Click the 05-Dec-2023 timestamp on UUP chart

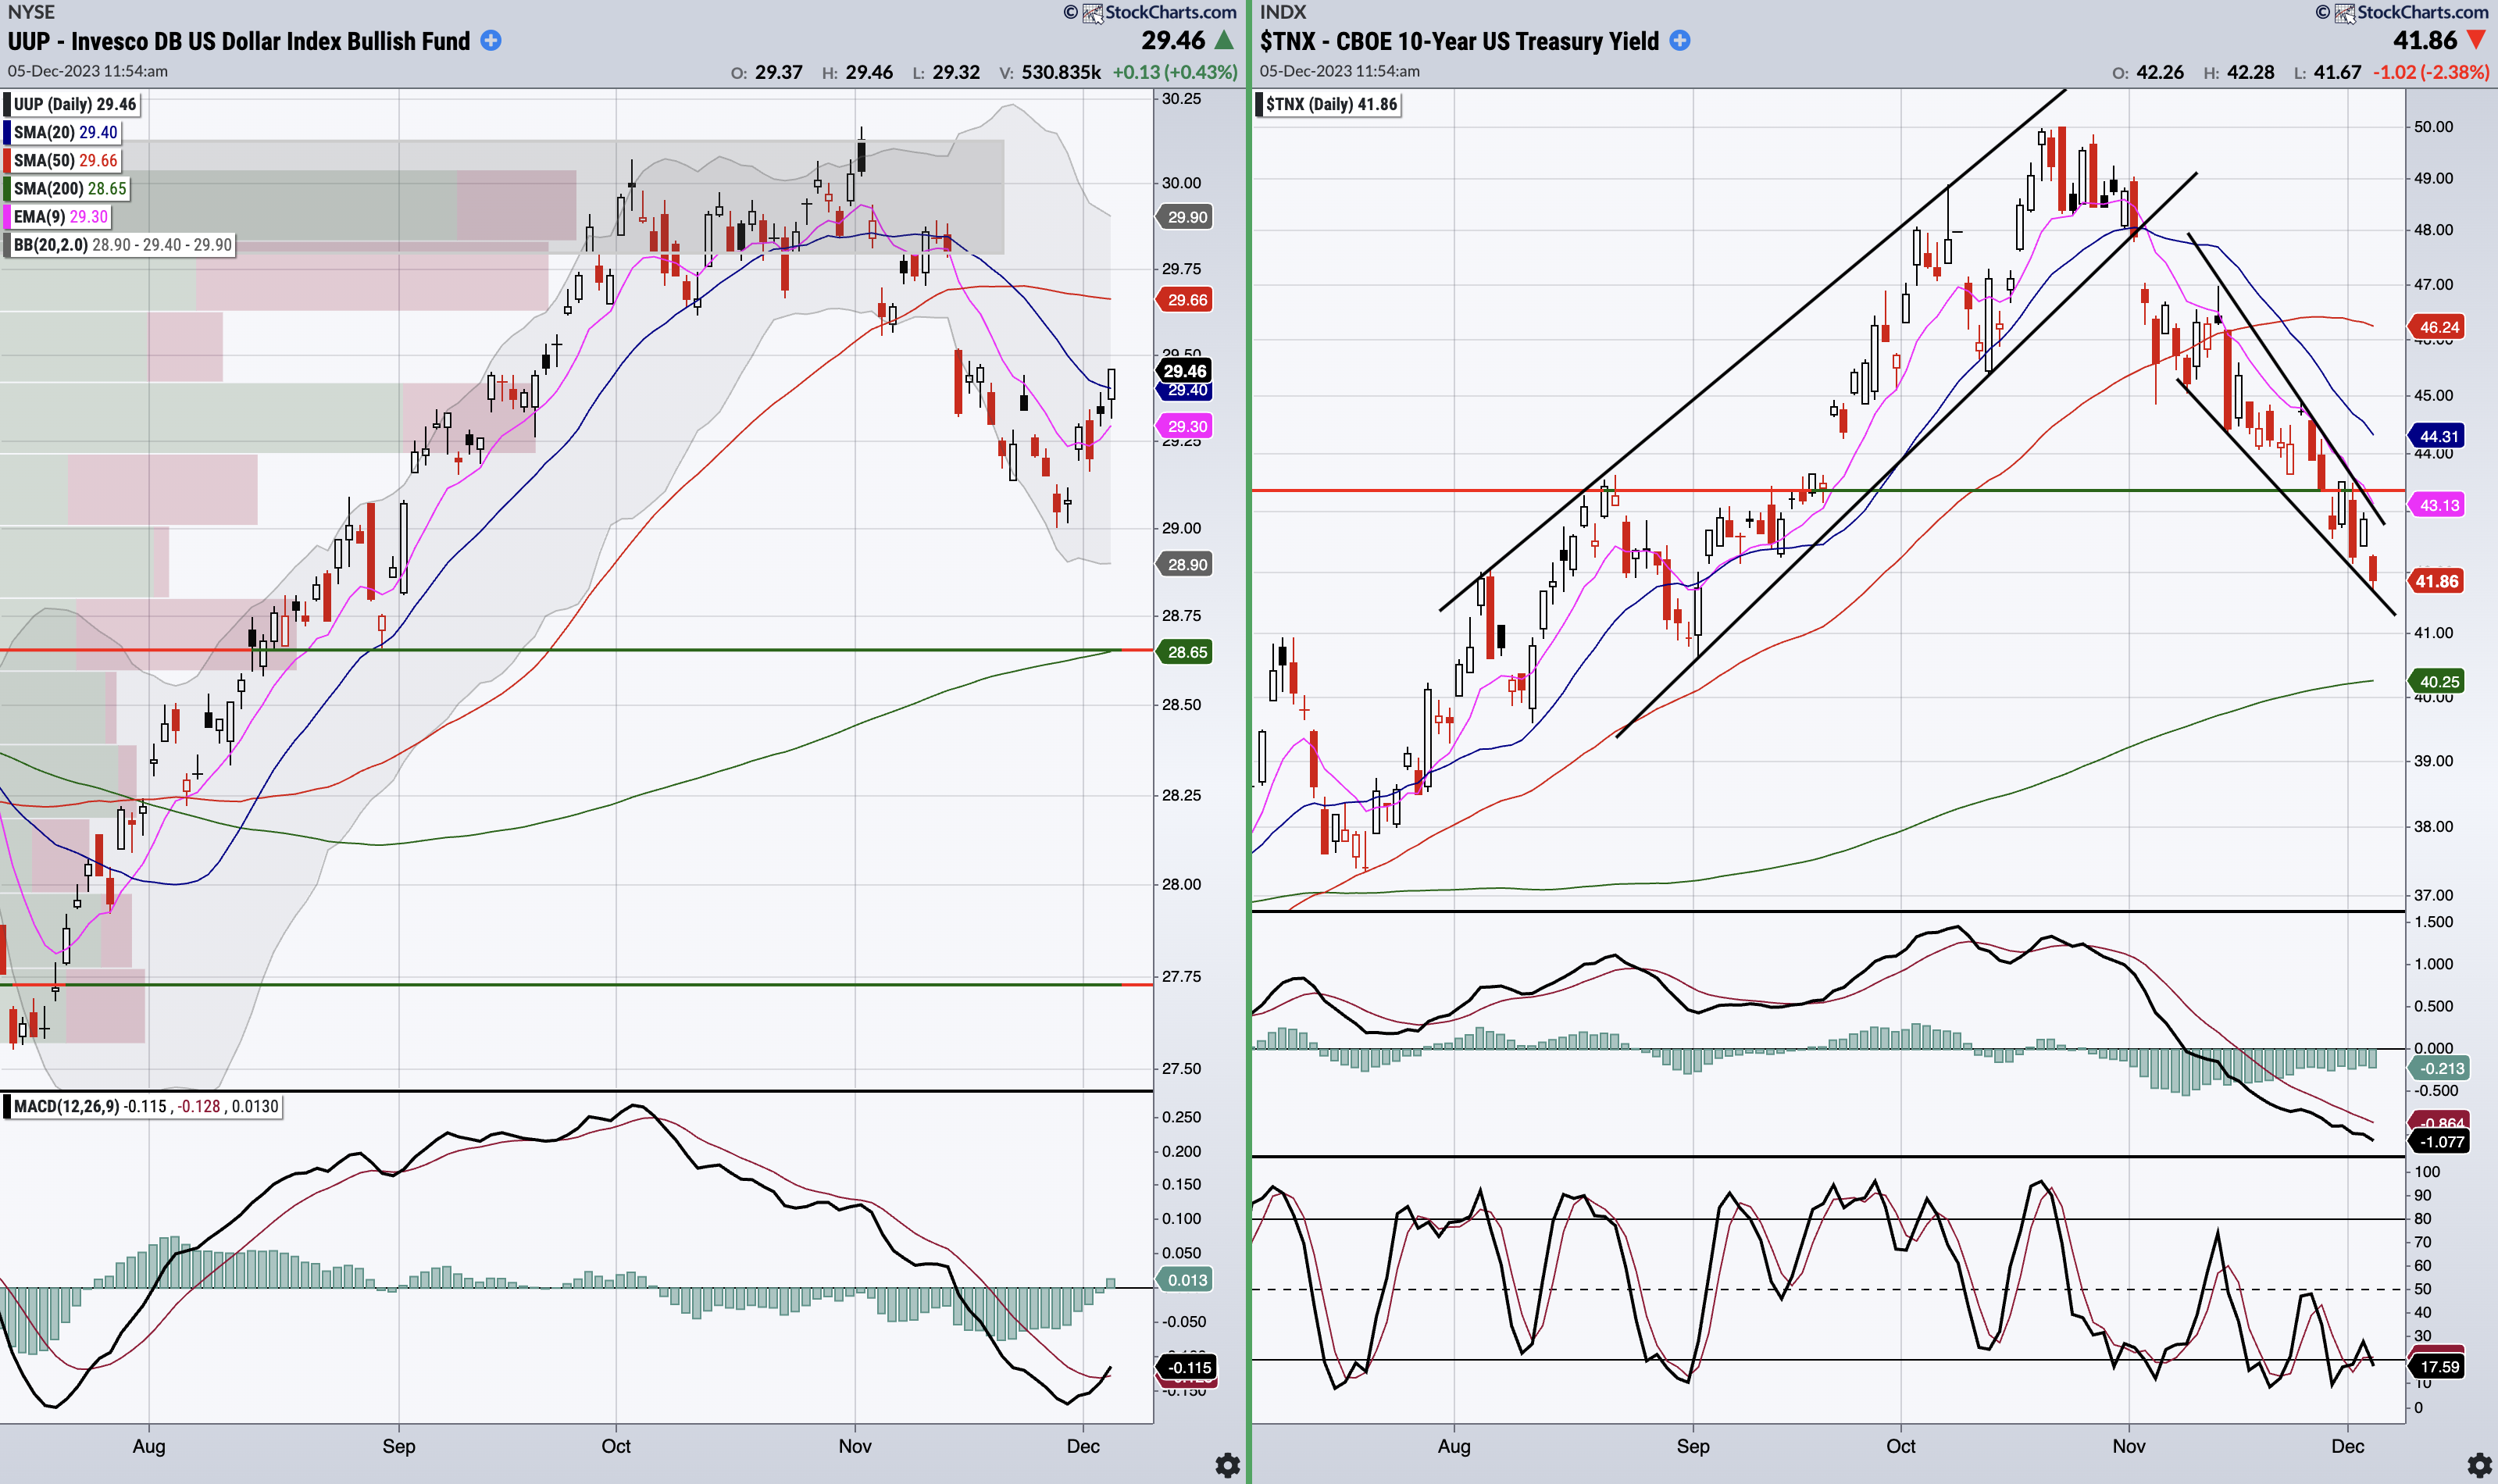[x=88, y=71]
